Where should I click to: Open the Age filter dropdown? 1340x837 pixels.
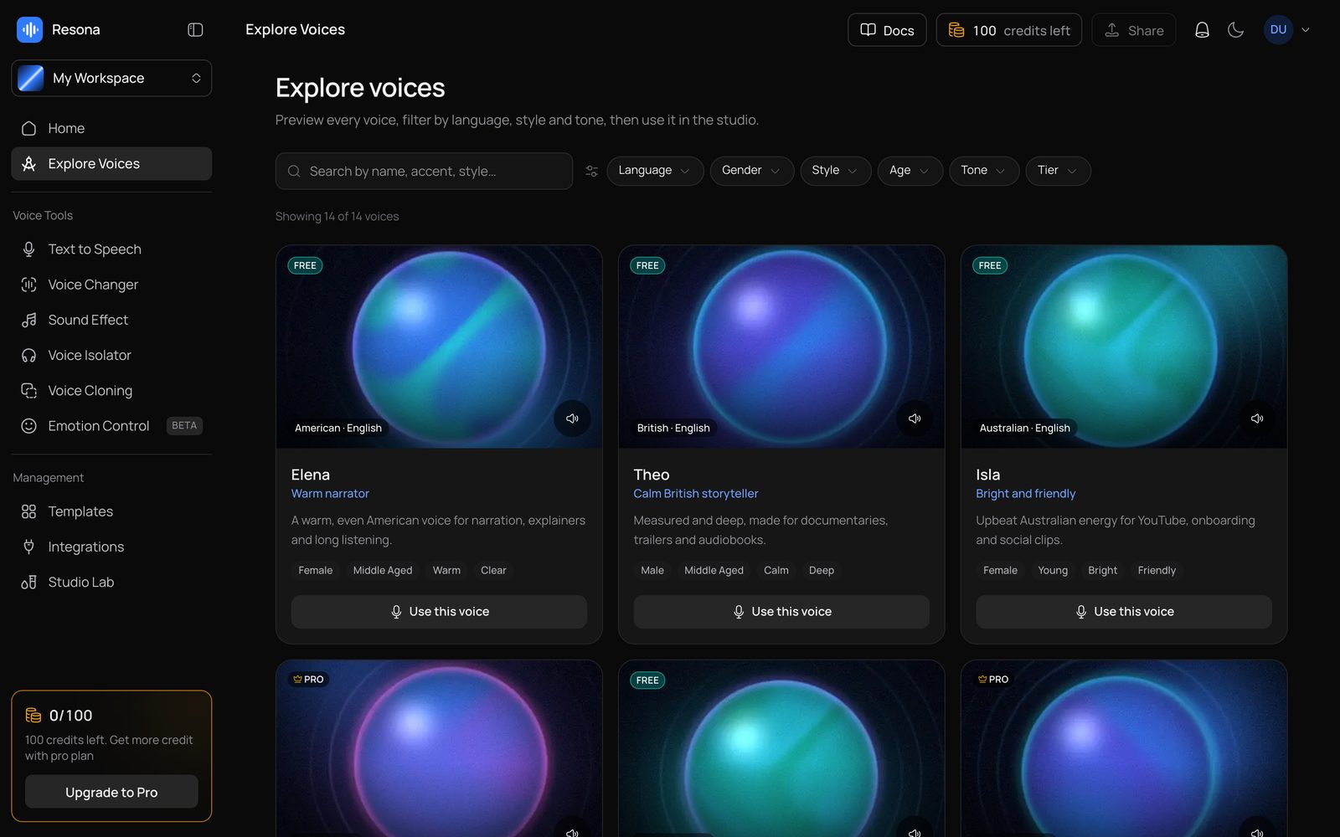click(910, 171)
